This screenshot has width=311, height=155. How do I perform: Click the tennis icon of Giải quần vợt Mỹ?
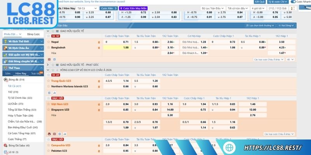pos(5,55)
